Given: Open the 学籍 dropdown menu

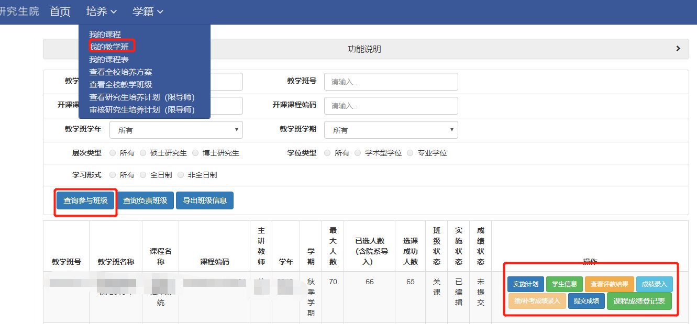Looking at the screenshot, I should [148, 12].
